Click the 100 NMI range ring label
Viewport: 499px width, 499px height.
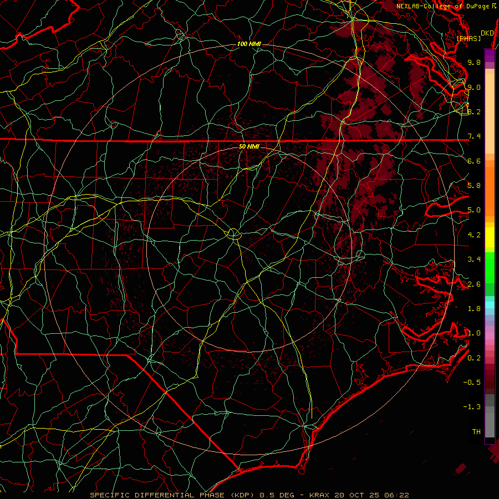249,44
